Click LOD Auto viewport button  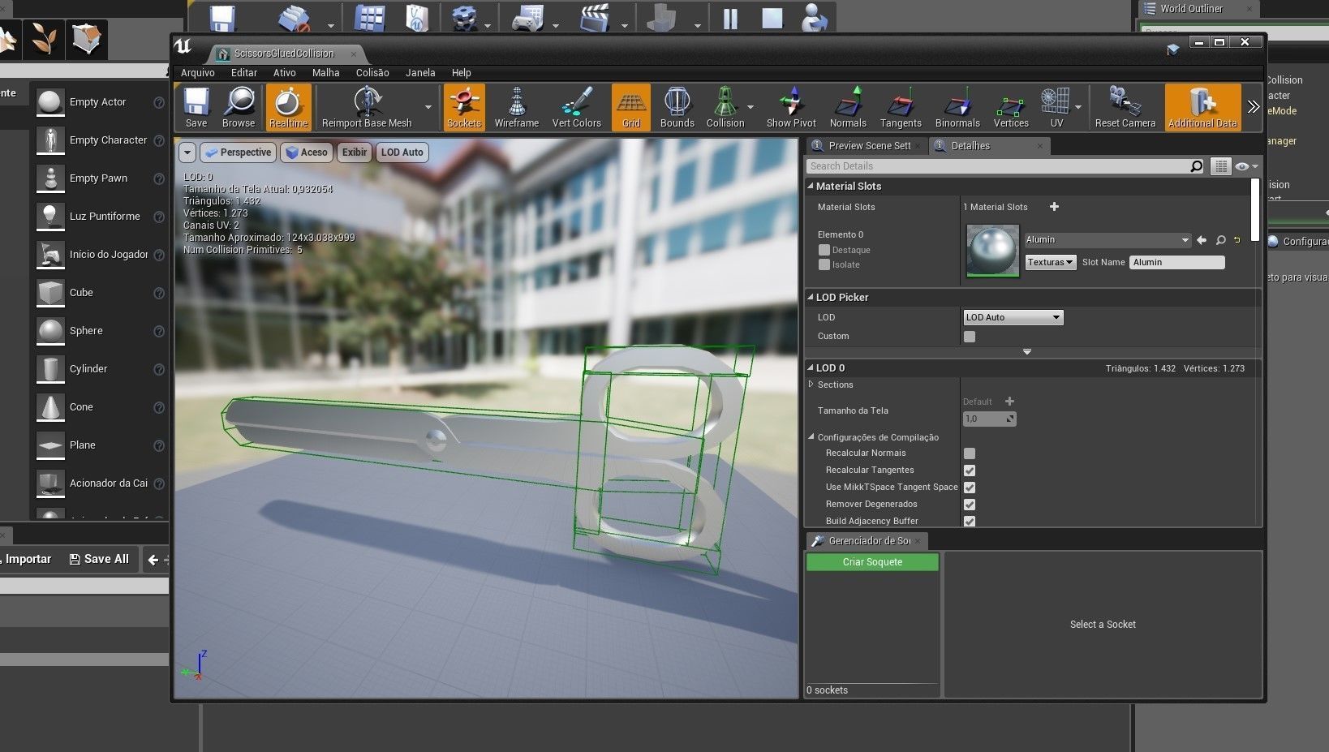click(402, 153)
